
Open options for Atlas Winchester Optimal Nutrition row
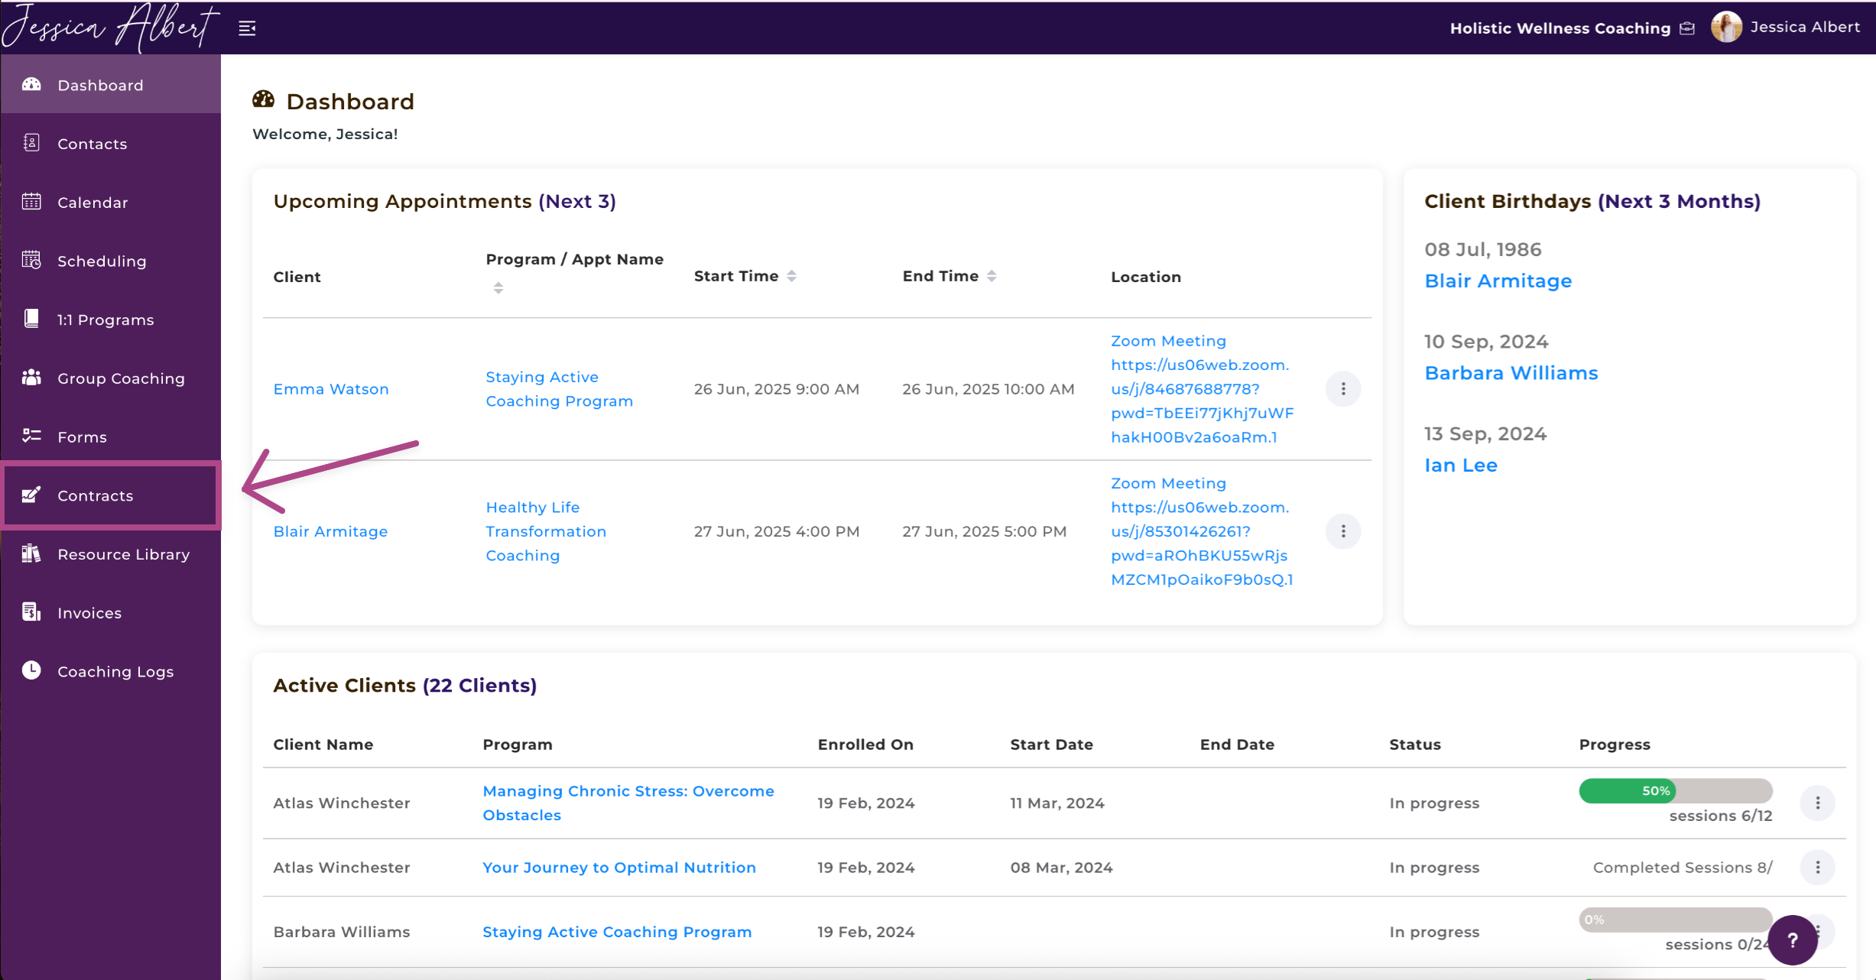point(1818,867)
